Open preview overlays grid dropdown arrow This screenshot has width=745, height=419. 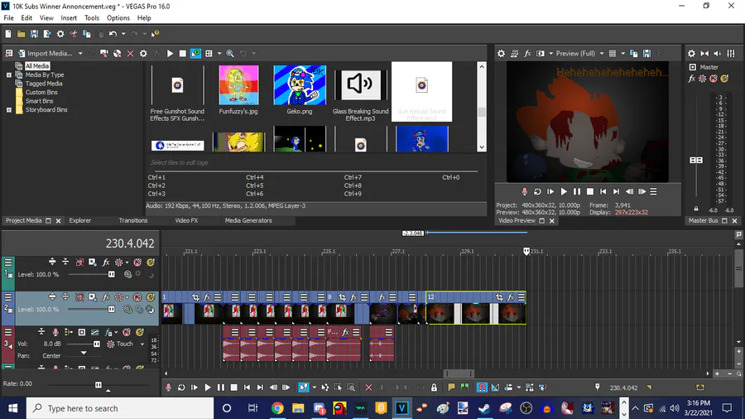tap(622, 54)
